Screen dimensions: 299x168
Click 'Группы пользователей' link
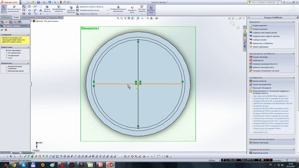(x=262, y=84)
